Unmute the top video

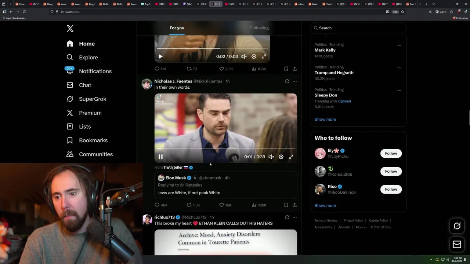[x=244, y=56]
